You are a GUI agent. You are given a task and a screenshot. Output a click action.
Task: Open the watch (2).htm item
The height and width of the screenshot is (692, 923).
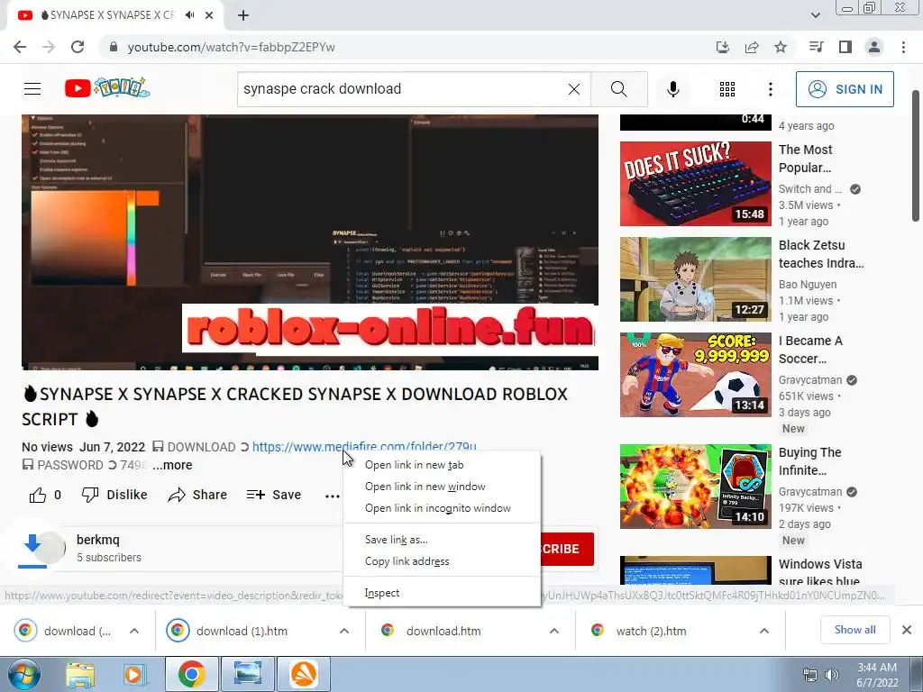[651, 631]
